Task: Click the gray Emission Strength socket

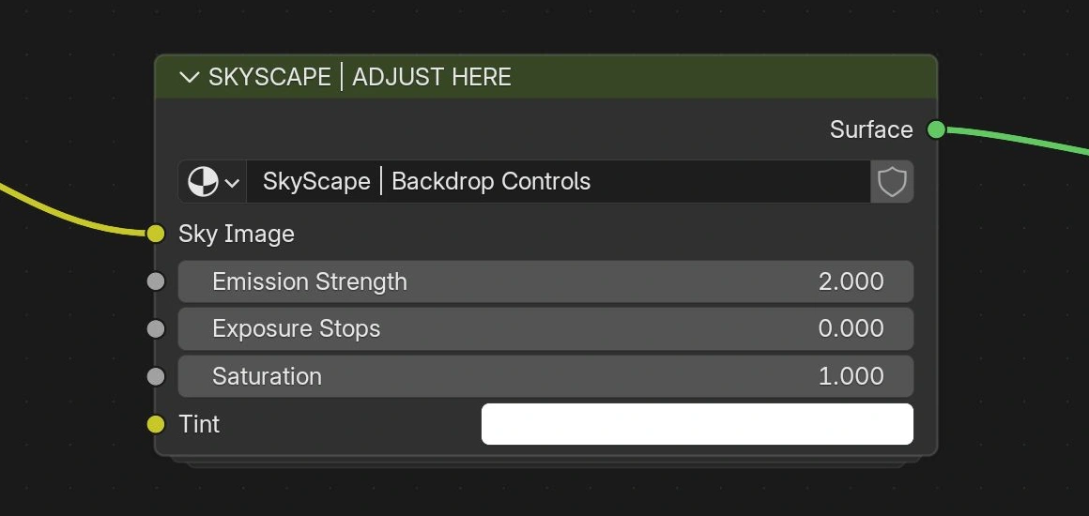Action: [x=156, y=282]
